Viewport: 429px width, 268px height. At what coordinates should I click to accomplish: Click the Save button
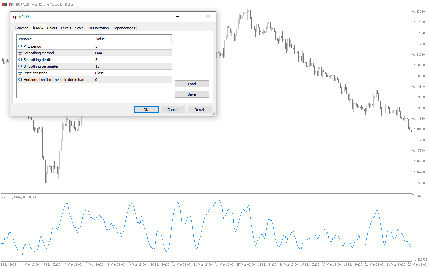[x=192, y=94]
